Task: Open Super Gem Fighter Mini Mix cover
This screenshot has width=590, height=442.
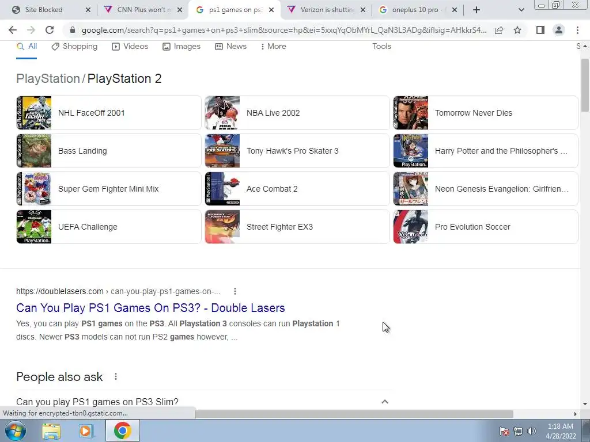Action: click(x=34, y=189)
